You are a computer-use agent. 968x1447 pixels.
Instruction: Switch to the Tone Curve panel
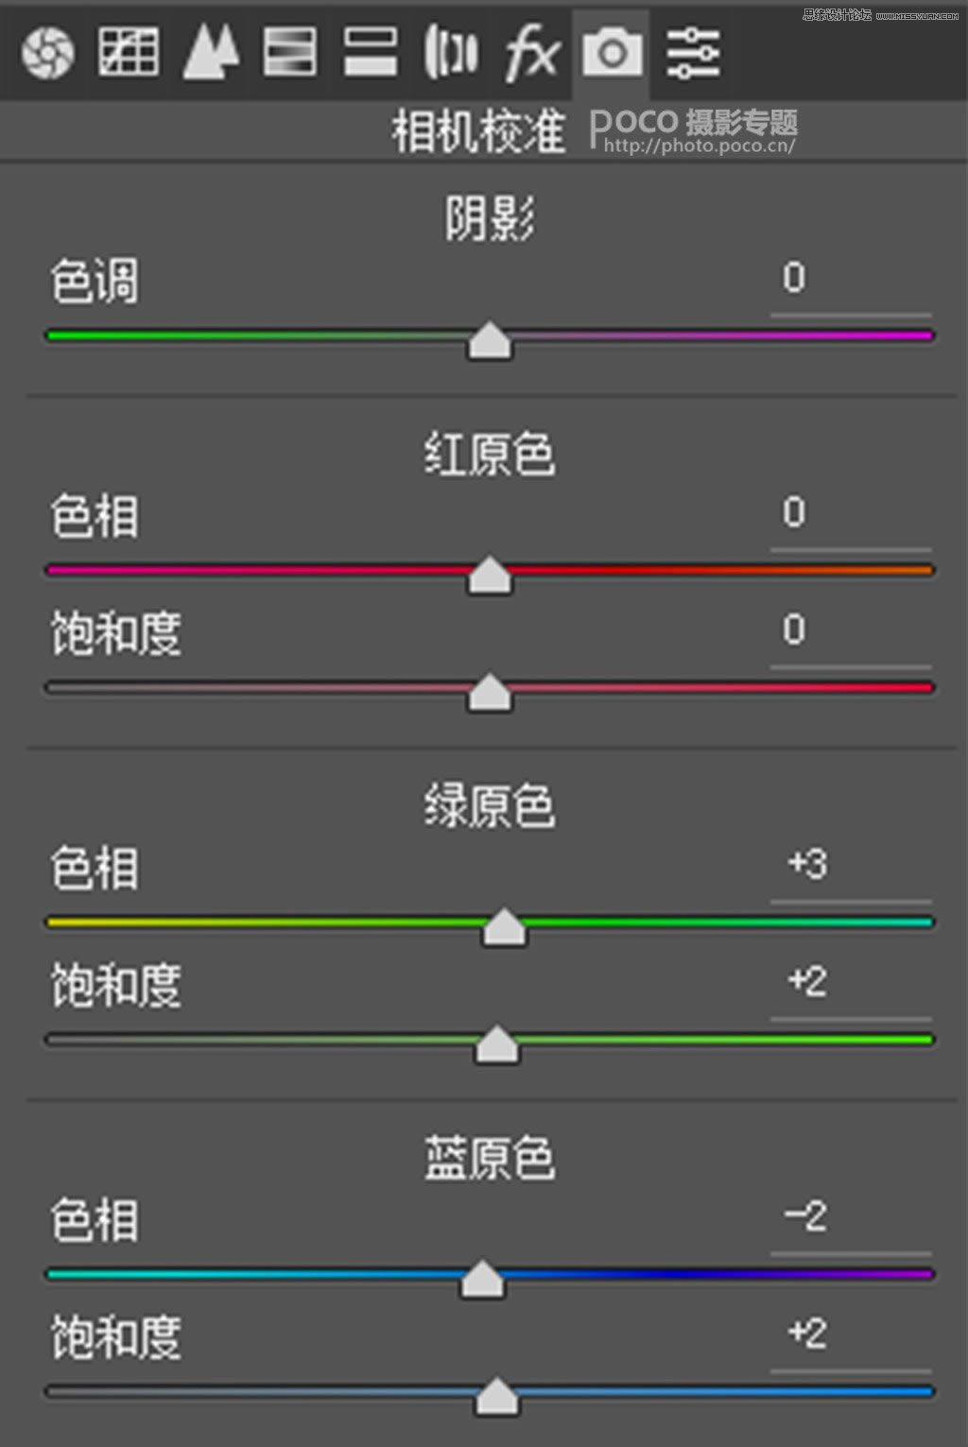click(129, 52)
